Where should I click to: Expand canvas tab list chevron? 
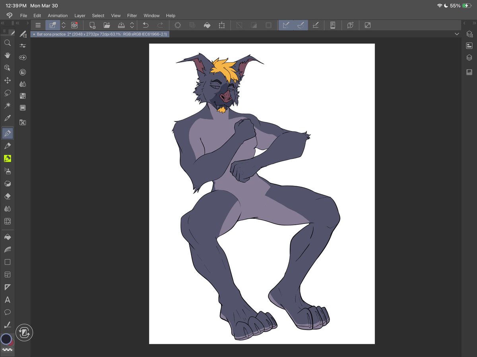[456, 34]
